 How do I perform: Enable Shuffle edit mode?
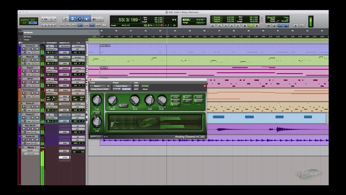(25, 20)
